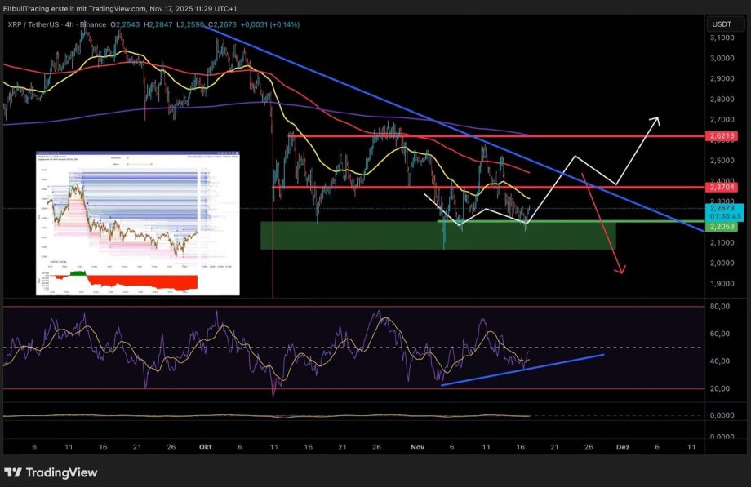
Task: Expand the bottom volume indicator pane
Action: (351, 416)
